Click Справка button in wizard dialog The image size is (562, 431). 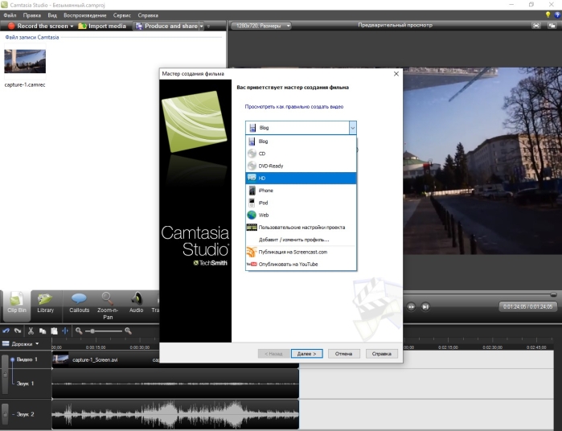point(381,354)
